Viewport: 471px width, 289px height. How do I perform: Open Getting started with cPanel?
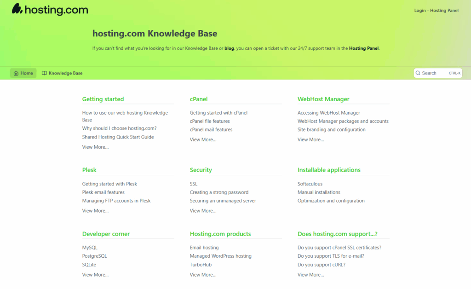[x=218, y=113]
